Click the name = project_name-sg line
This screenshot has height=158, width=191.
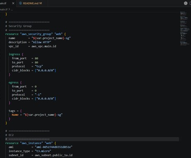[x=39, y=38]
